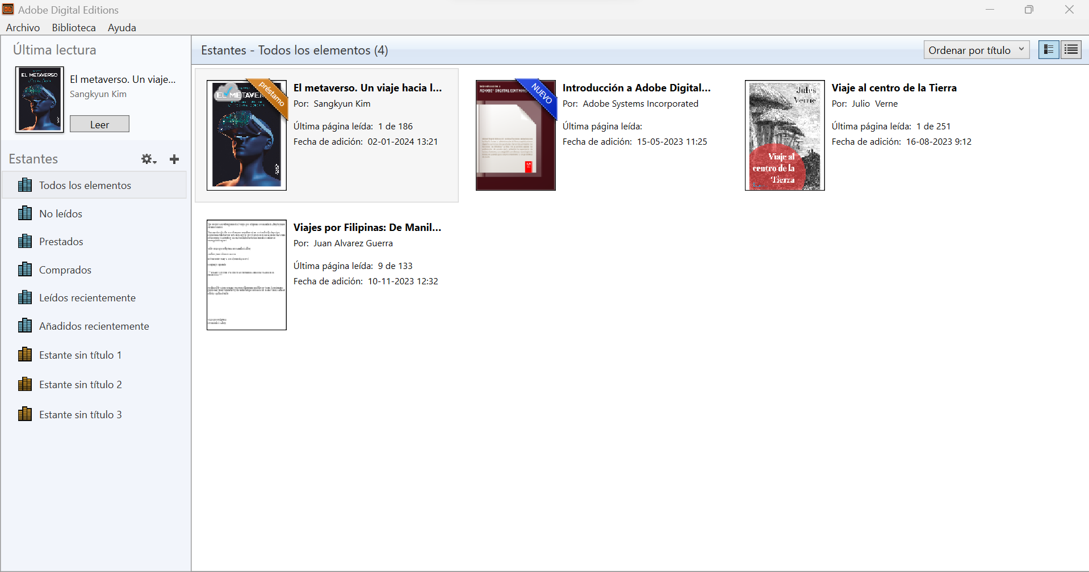1089x572 pixels.
Task: Click El metaverso title in Última lectura
Action: (123, 79)
